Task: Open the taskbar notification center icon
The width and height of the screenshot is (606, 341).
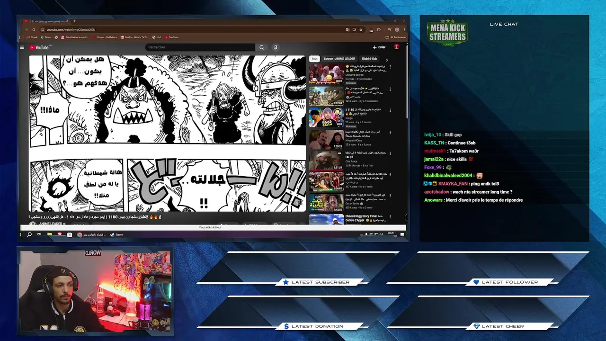Action: [402, 234]
